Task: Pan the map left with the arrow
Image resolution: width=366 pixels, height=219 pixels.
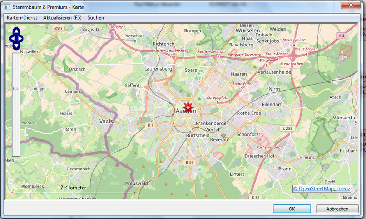Action: pyautogui.click(x=12, y=39)
